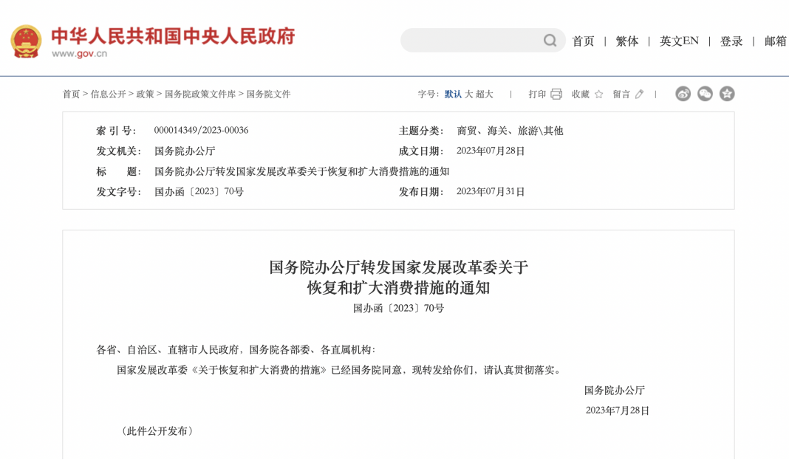Open the 信息公开 breadcrumb link

[108, 94]
